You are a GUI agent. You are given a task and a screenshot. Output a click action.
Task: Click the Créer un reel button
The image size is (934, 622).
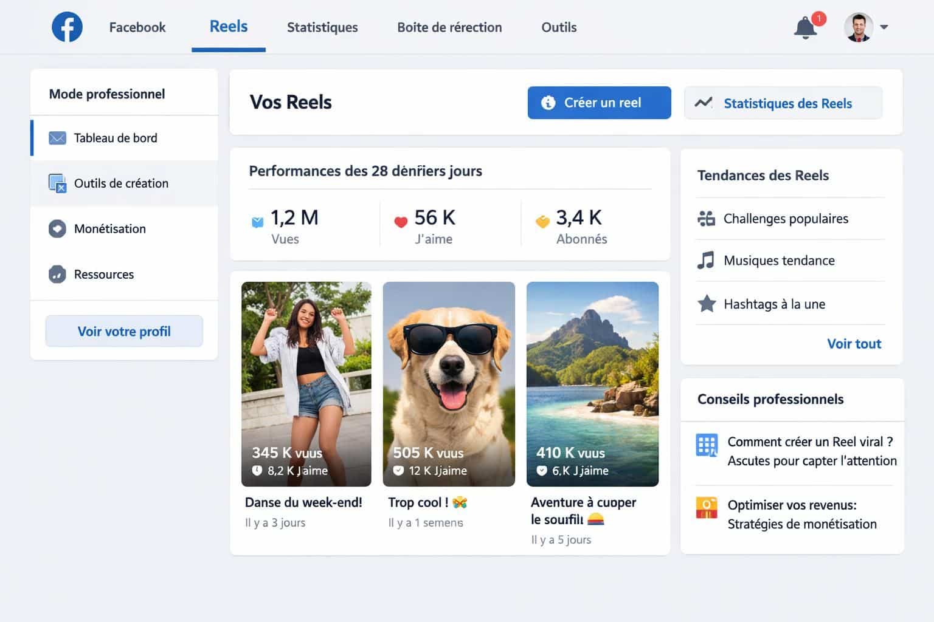[599, 103]
